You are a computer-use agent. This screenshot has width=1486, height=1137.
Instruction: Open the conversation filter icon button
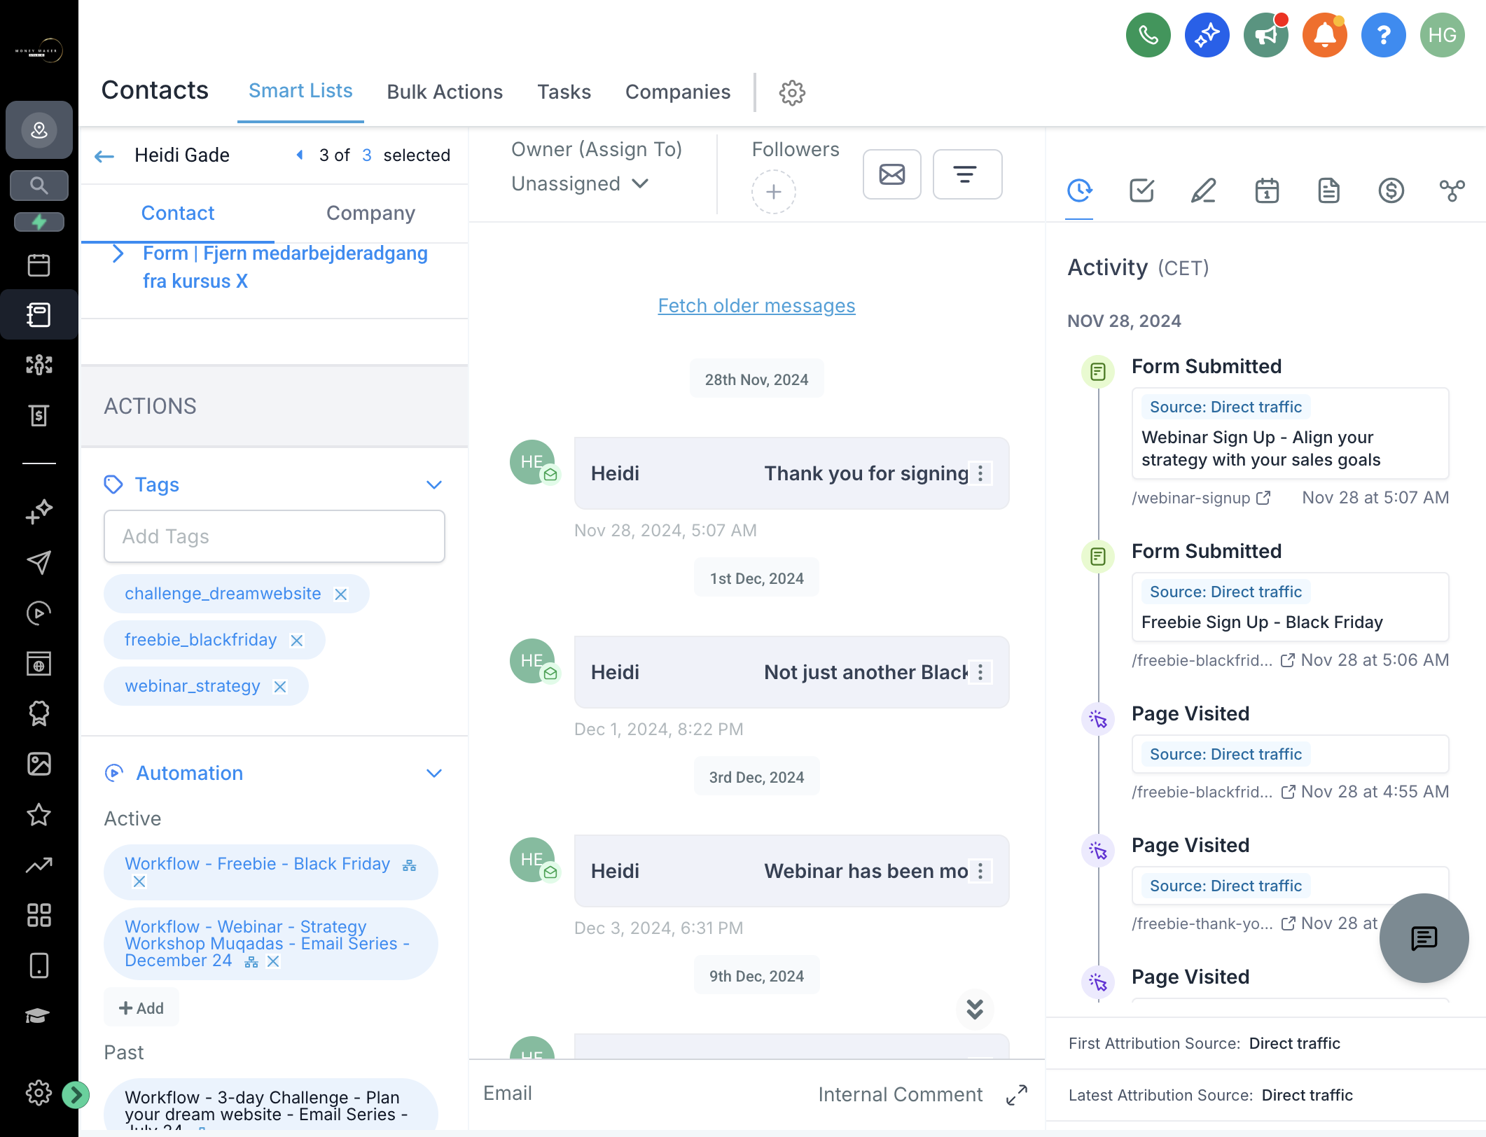tap(967, 174)
